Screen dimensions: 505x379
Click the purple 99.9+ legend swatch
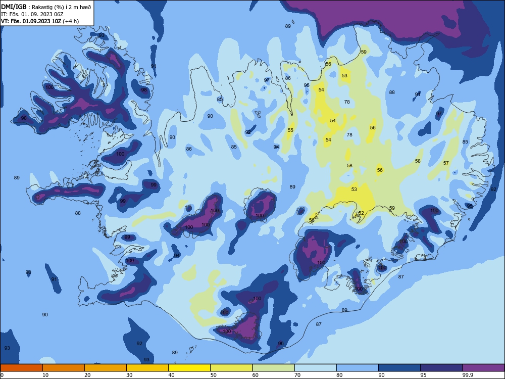coord(483,368)
